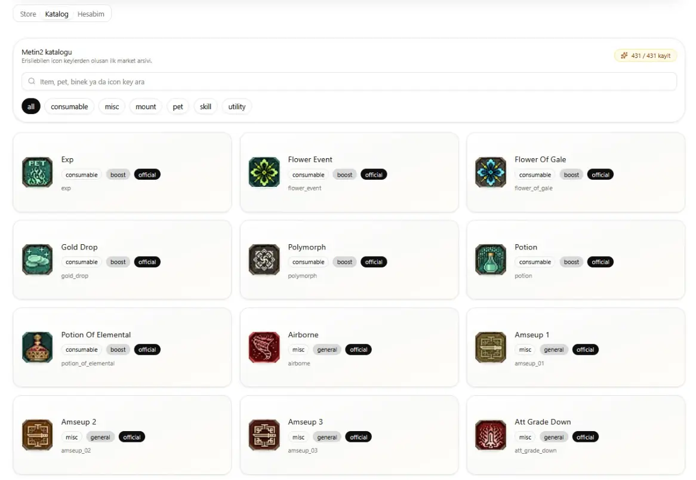This screenshot has width=696, height=480.
Task: Click the Potion Of Elemental icon
Action: (x=37, y=347)
